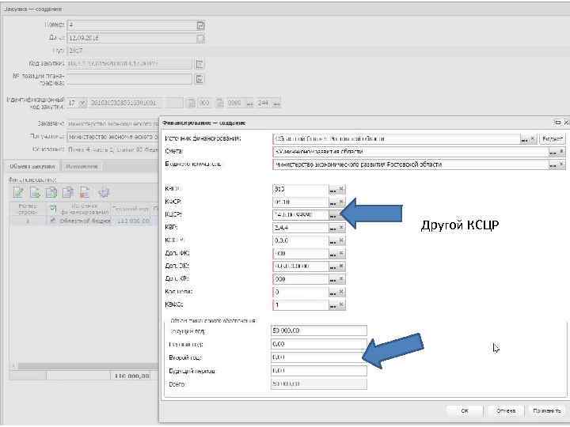Image resolution: width=570 pixels, height=427 pixels.
Task: Click the icon next to Код закупки field
Action: pyautogui.click(x=199, y=64)
